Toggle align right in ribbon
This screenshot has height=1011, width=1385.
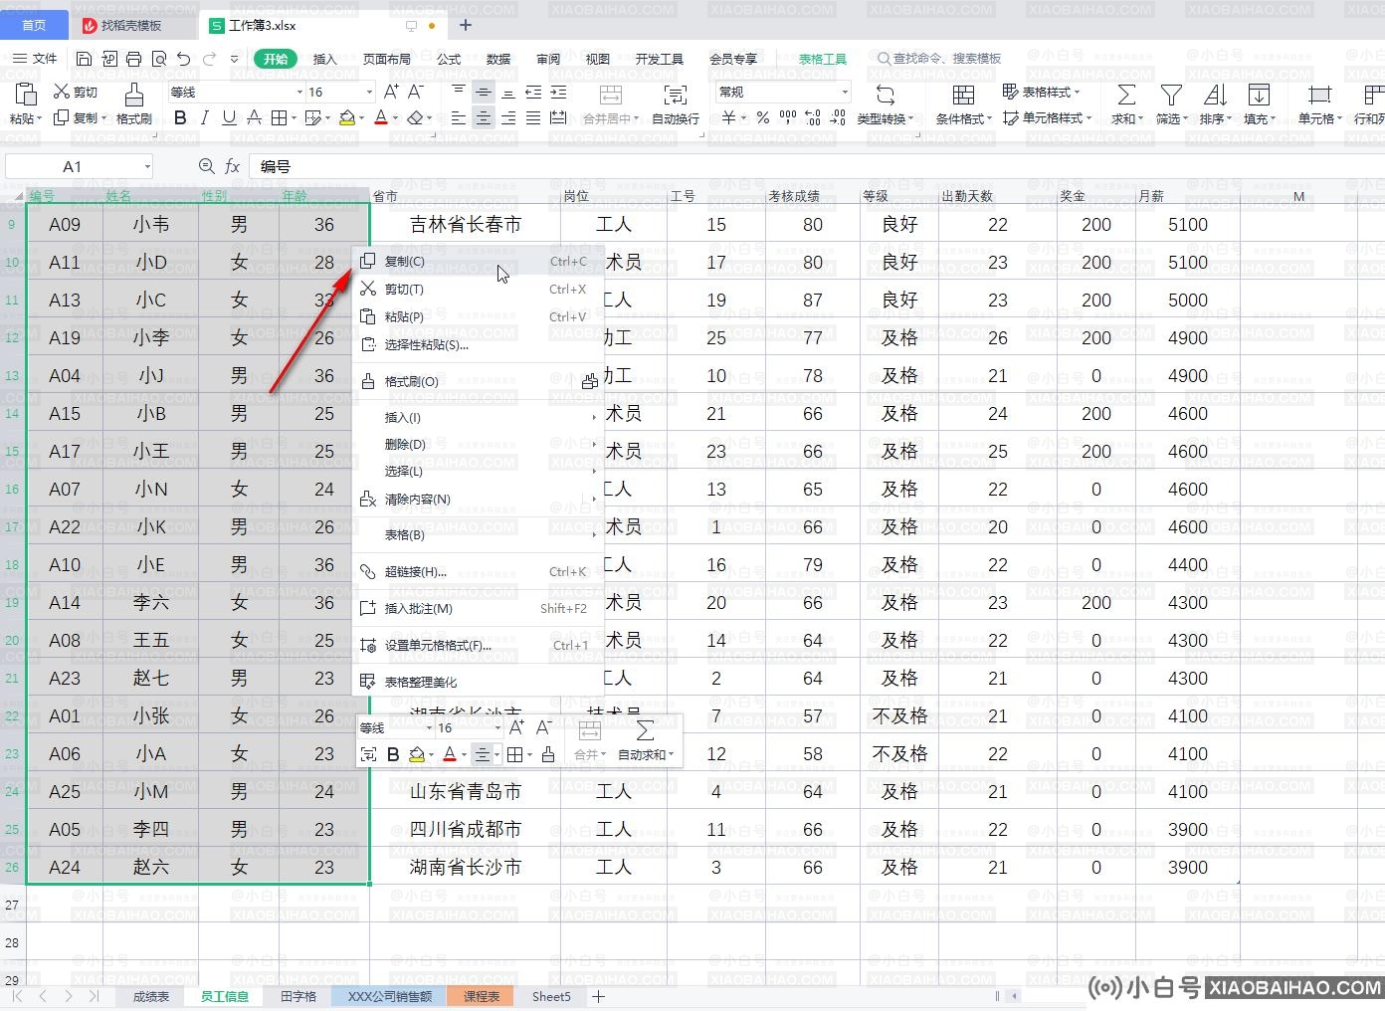point(508,117)
